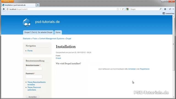Screen dimensions: 176x99
Task: Click the toolbar icon next to home
Action: 170,9
